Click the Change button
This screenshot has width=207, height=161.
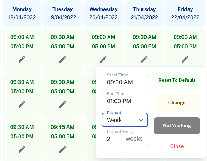(x=177, y=103)
